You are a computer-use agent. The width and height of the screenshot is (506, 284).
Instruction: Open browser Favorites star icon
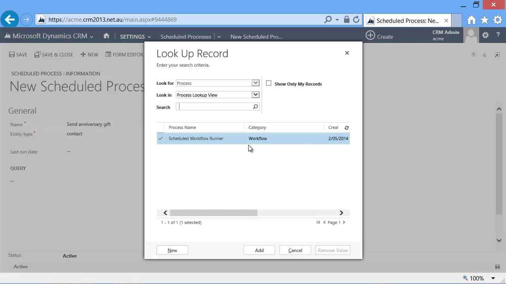(x=484, y=20)
